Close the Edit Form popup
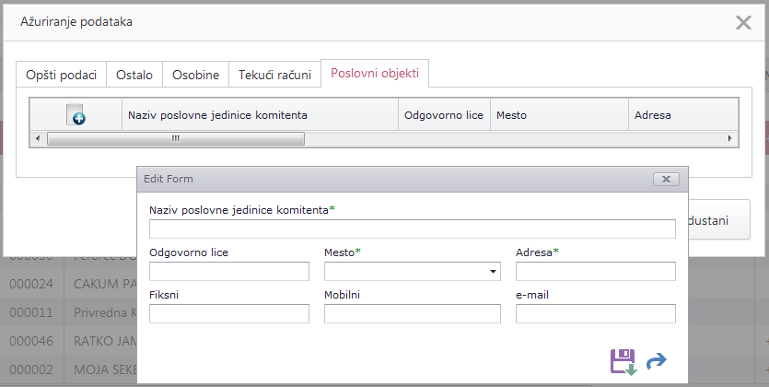Image resolution: width=769 pixels, height=387 pixels. coord(665,180)
